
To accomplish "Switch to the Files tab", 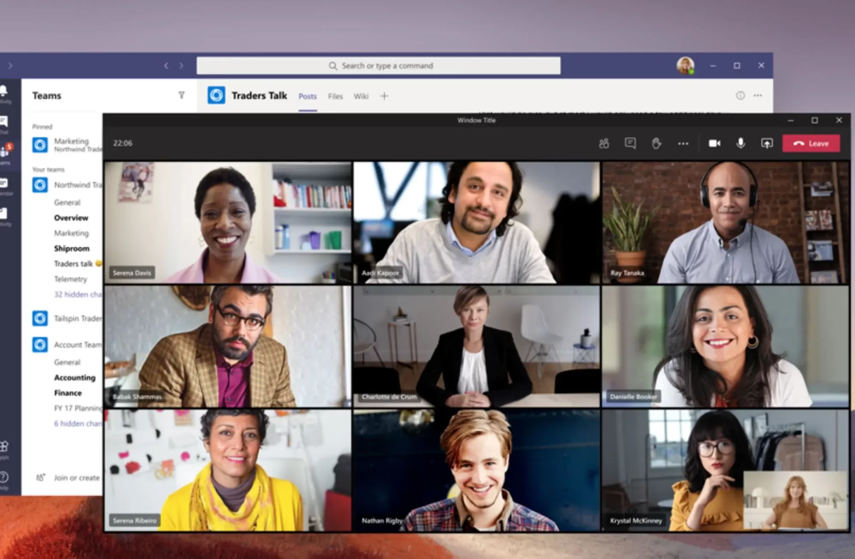I will pyautogui.click(x=336, y=97).
